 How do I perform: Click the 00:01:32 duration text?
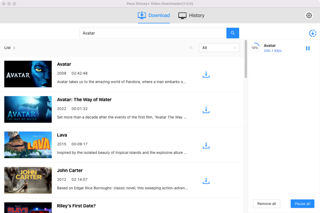80,109
